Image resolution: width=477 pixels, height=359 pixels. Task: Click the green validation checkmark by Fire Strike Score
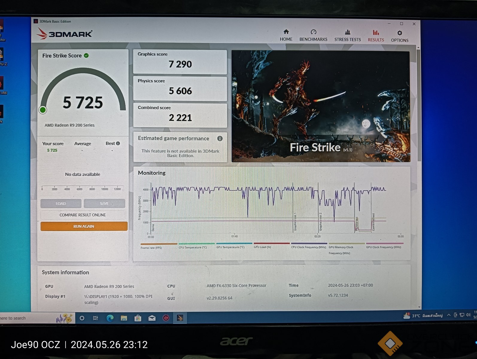86,55
